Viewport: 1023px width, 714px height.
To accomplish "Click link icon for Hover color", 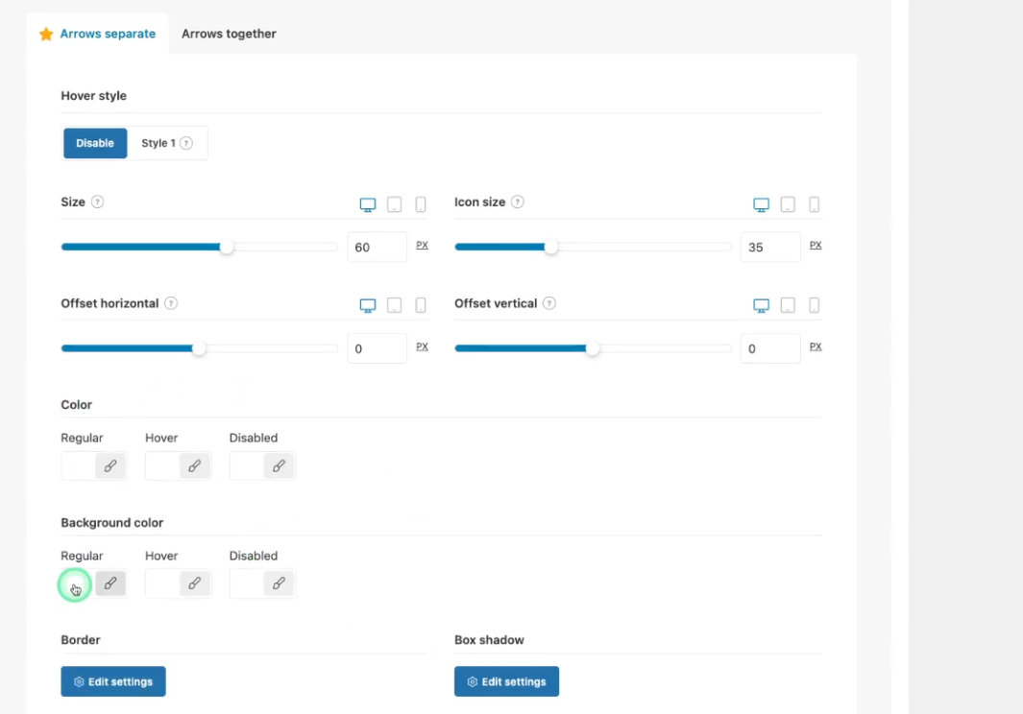I will point(195,466).
